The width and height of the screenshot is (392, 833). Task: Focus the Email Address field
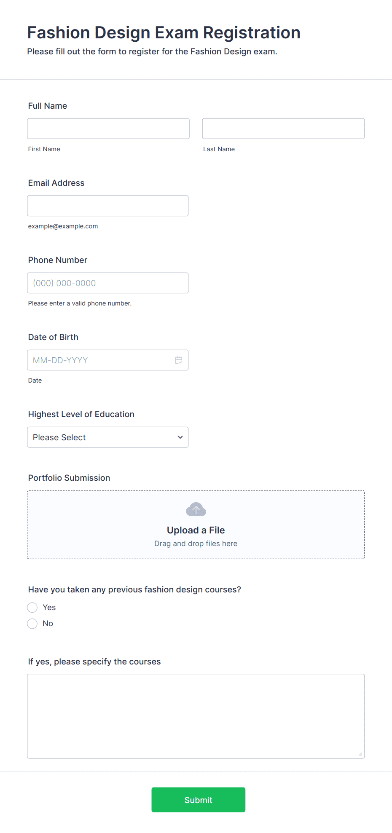107,206
